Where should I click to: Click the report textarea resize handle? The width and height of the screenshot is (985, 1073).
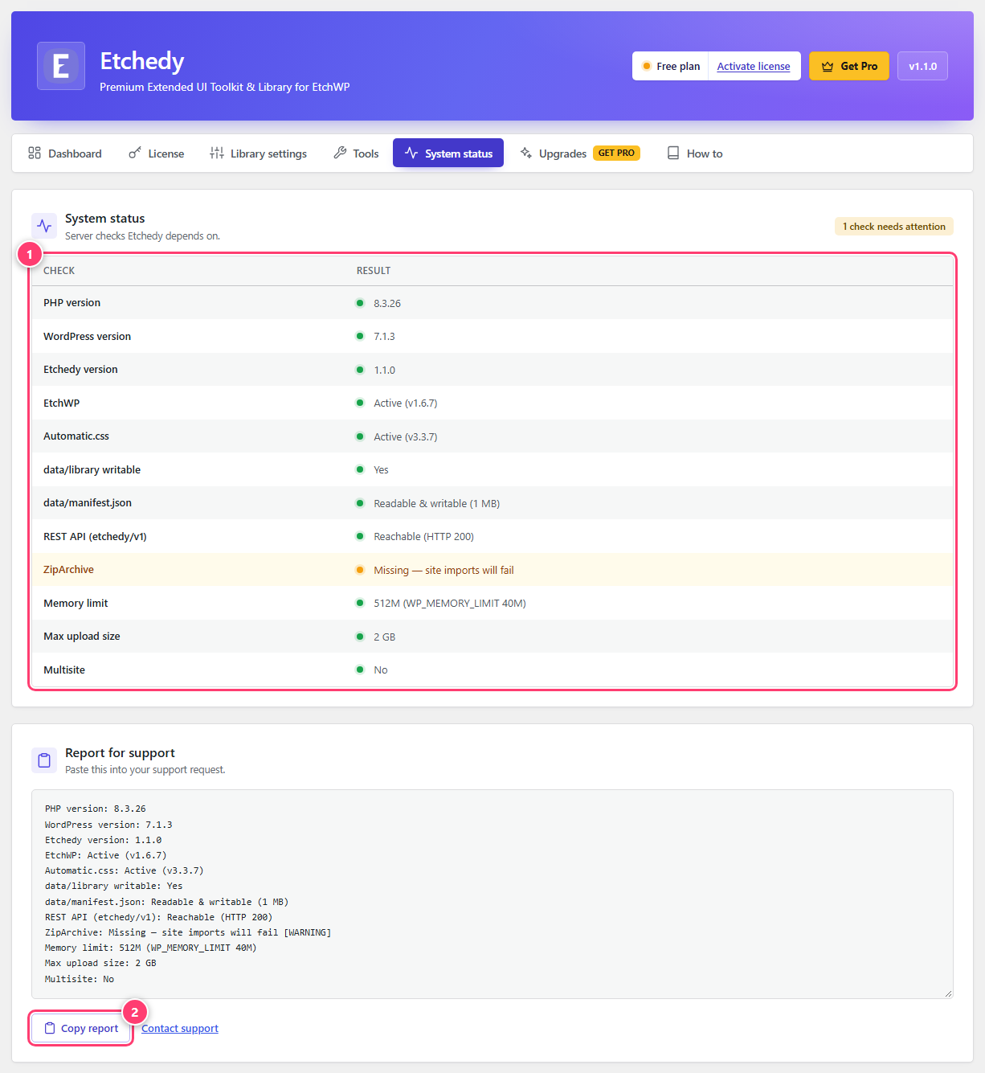[x=948, y=993]
